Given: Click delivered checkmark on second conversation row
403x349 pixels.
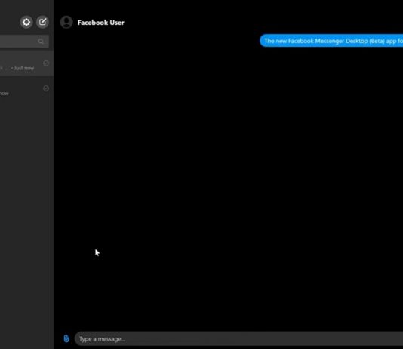Looking at the screenshot, I should (x=46, y=88).
